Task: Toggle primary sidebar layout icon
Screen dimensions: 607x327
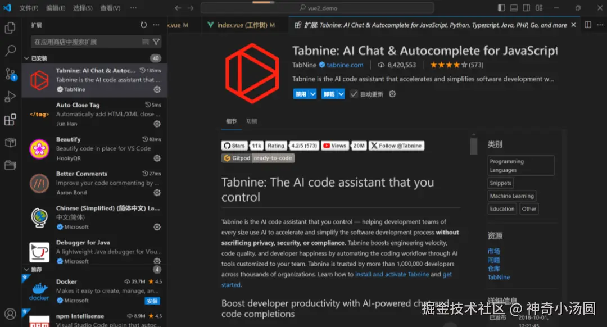Action: click(x=501, y=8)
